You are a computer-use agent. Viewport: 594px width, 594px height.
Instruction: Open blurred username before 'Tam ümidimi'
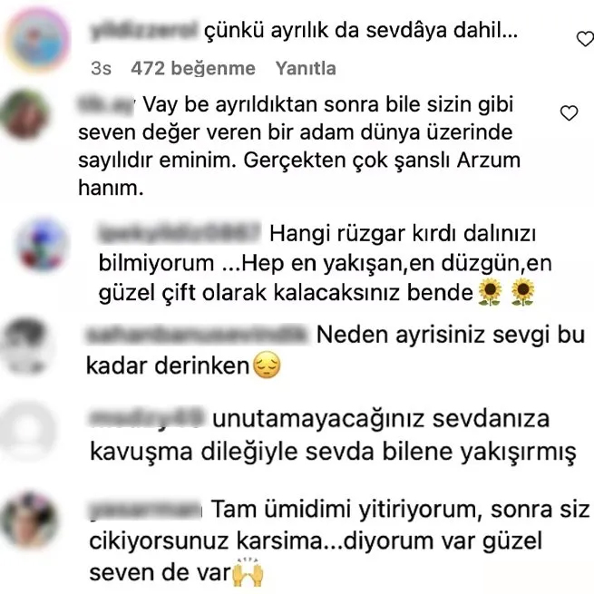tap(145, 509)
